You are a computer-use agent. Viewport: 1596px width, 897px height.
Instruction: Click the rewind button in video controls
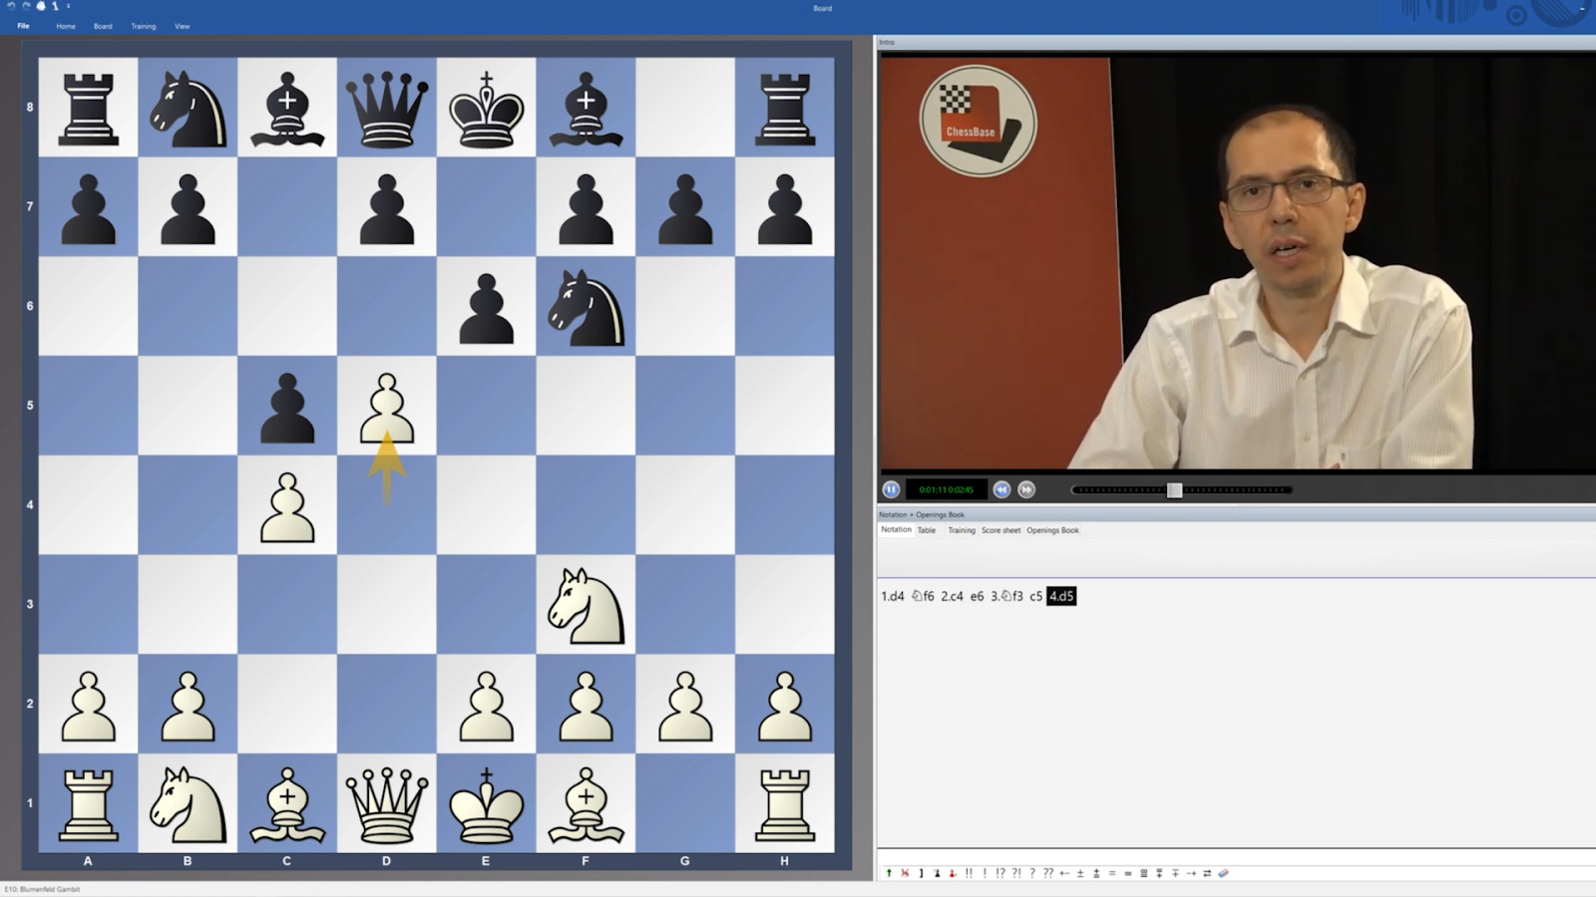[1001, 489]
